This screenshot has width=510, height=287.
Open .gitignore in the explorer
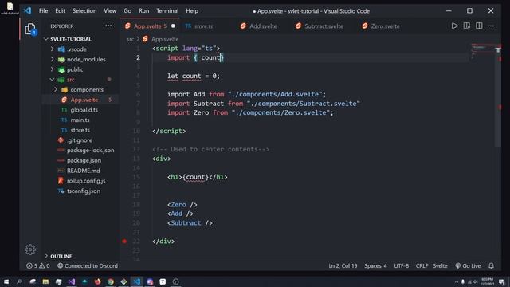(x=80, y=140)
